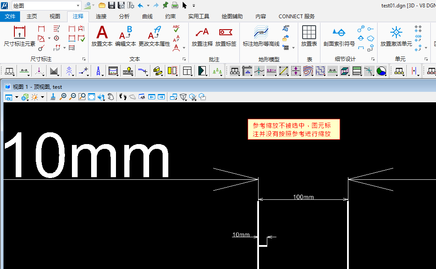The height and width of the screenshot is (269, 436).
Task: Click the 100mm dimension text in drawing
Action: click(303, 197)
